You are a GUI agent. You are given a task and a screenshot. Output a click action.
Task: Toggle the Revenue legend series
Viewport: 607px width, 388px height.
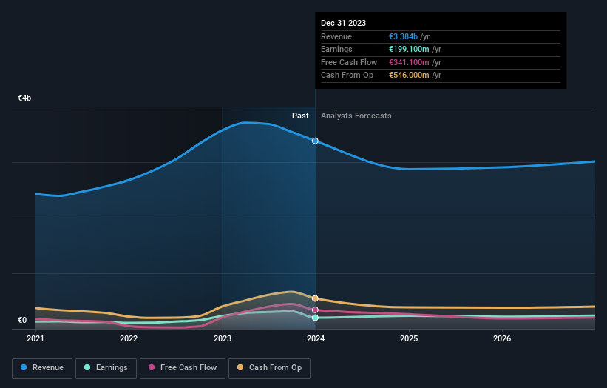tap(42, 368)
